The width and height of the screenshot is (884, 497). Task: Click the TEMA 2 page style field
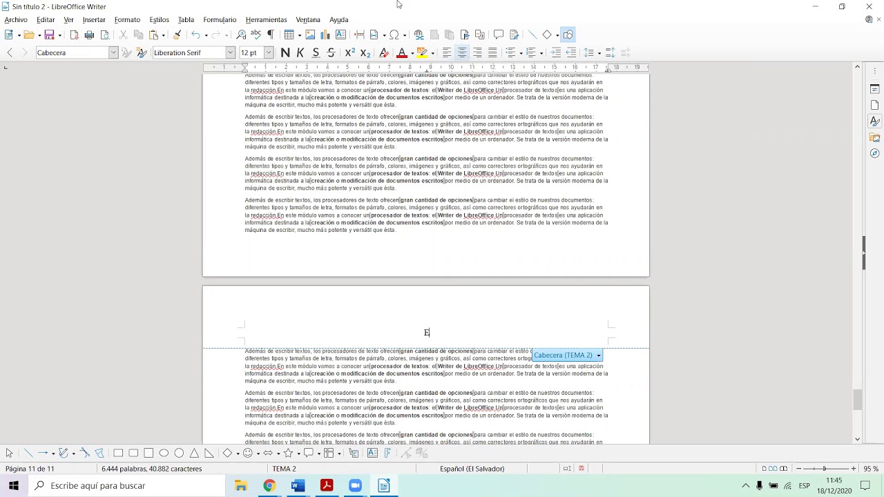[x=284, y=469]
